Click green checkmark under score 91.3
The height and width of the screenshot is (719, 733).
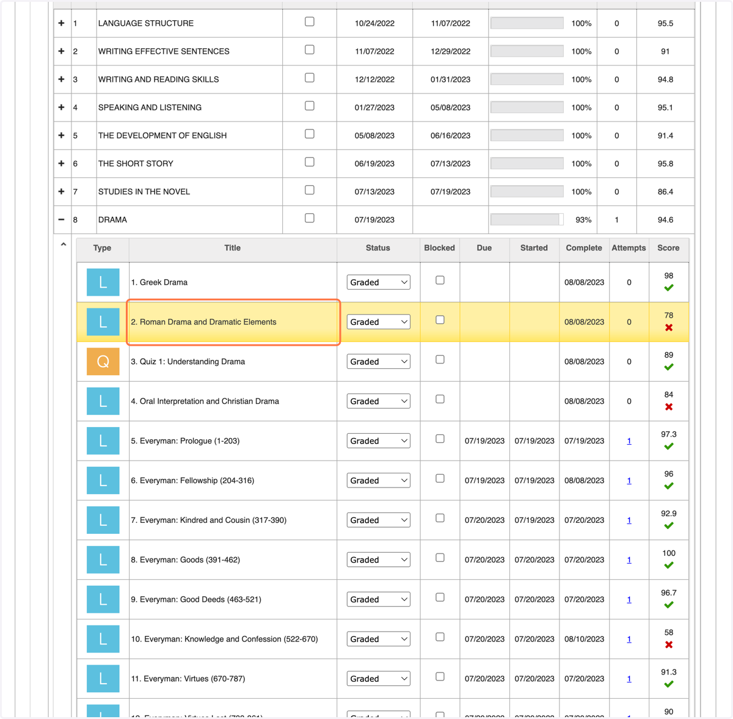click(669, 684)
